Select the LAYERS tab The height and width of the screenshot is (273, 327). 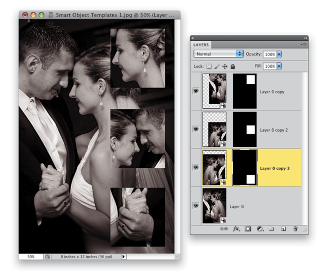point(201,45)
